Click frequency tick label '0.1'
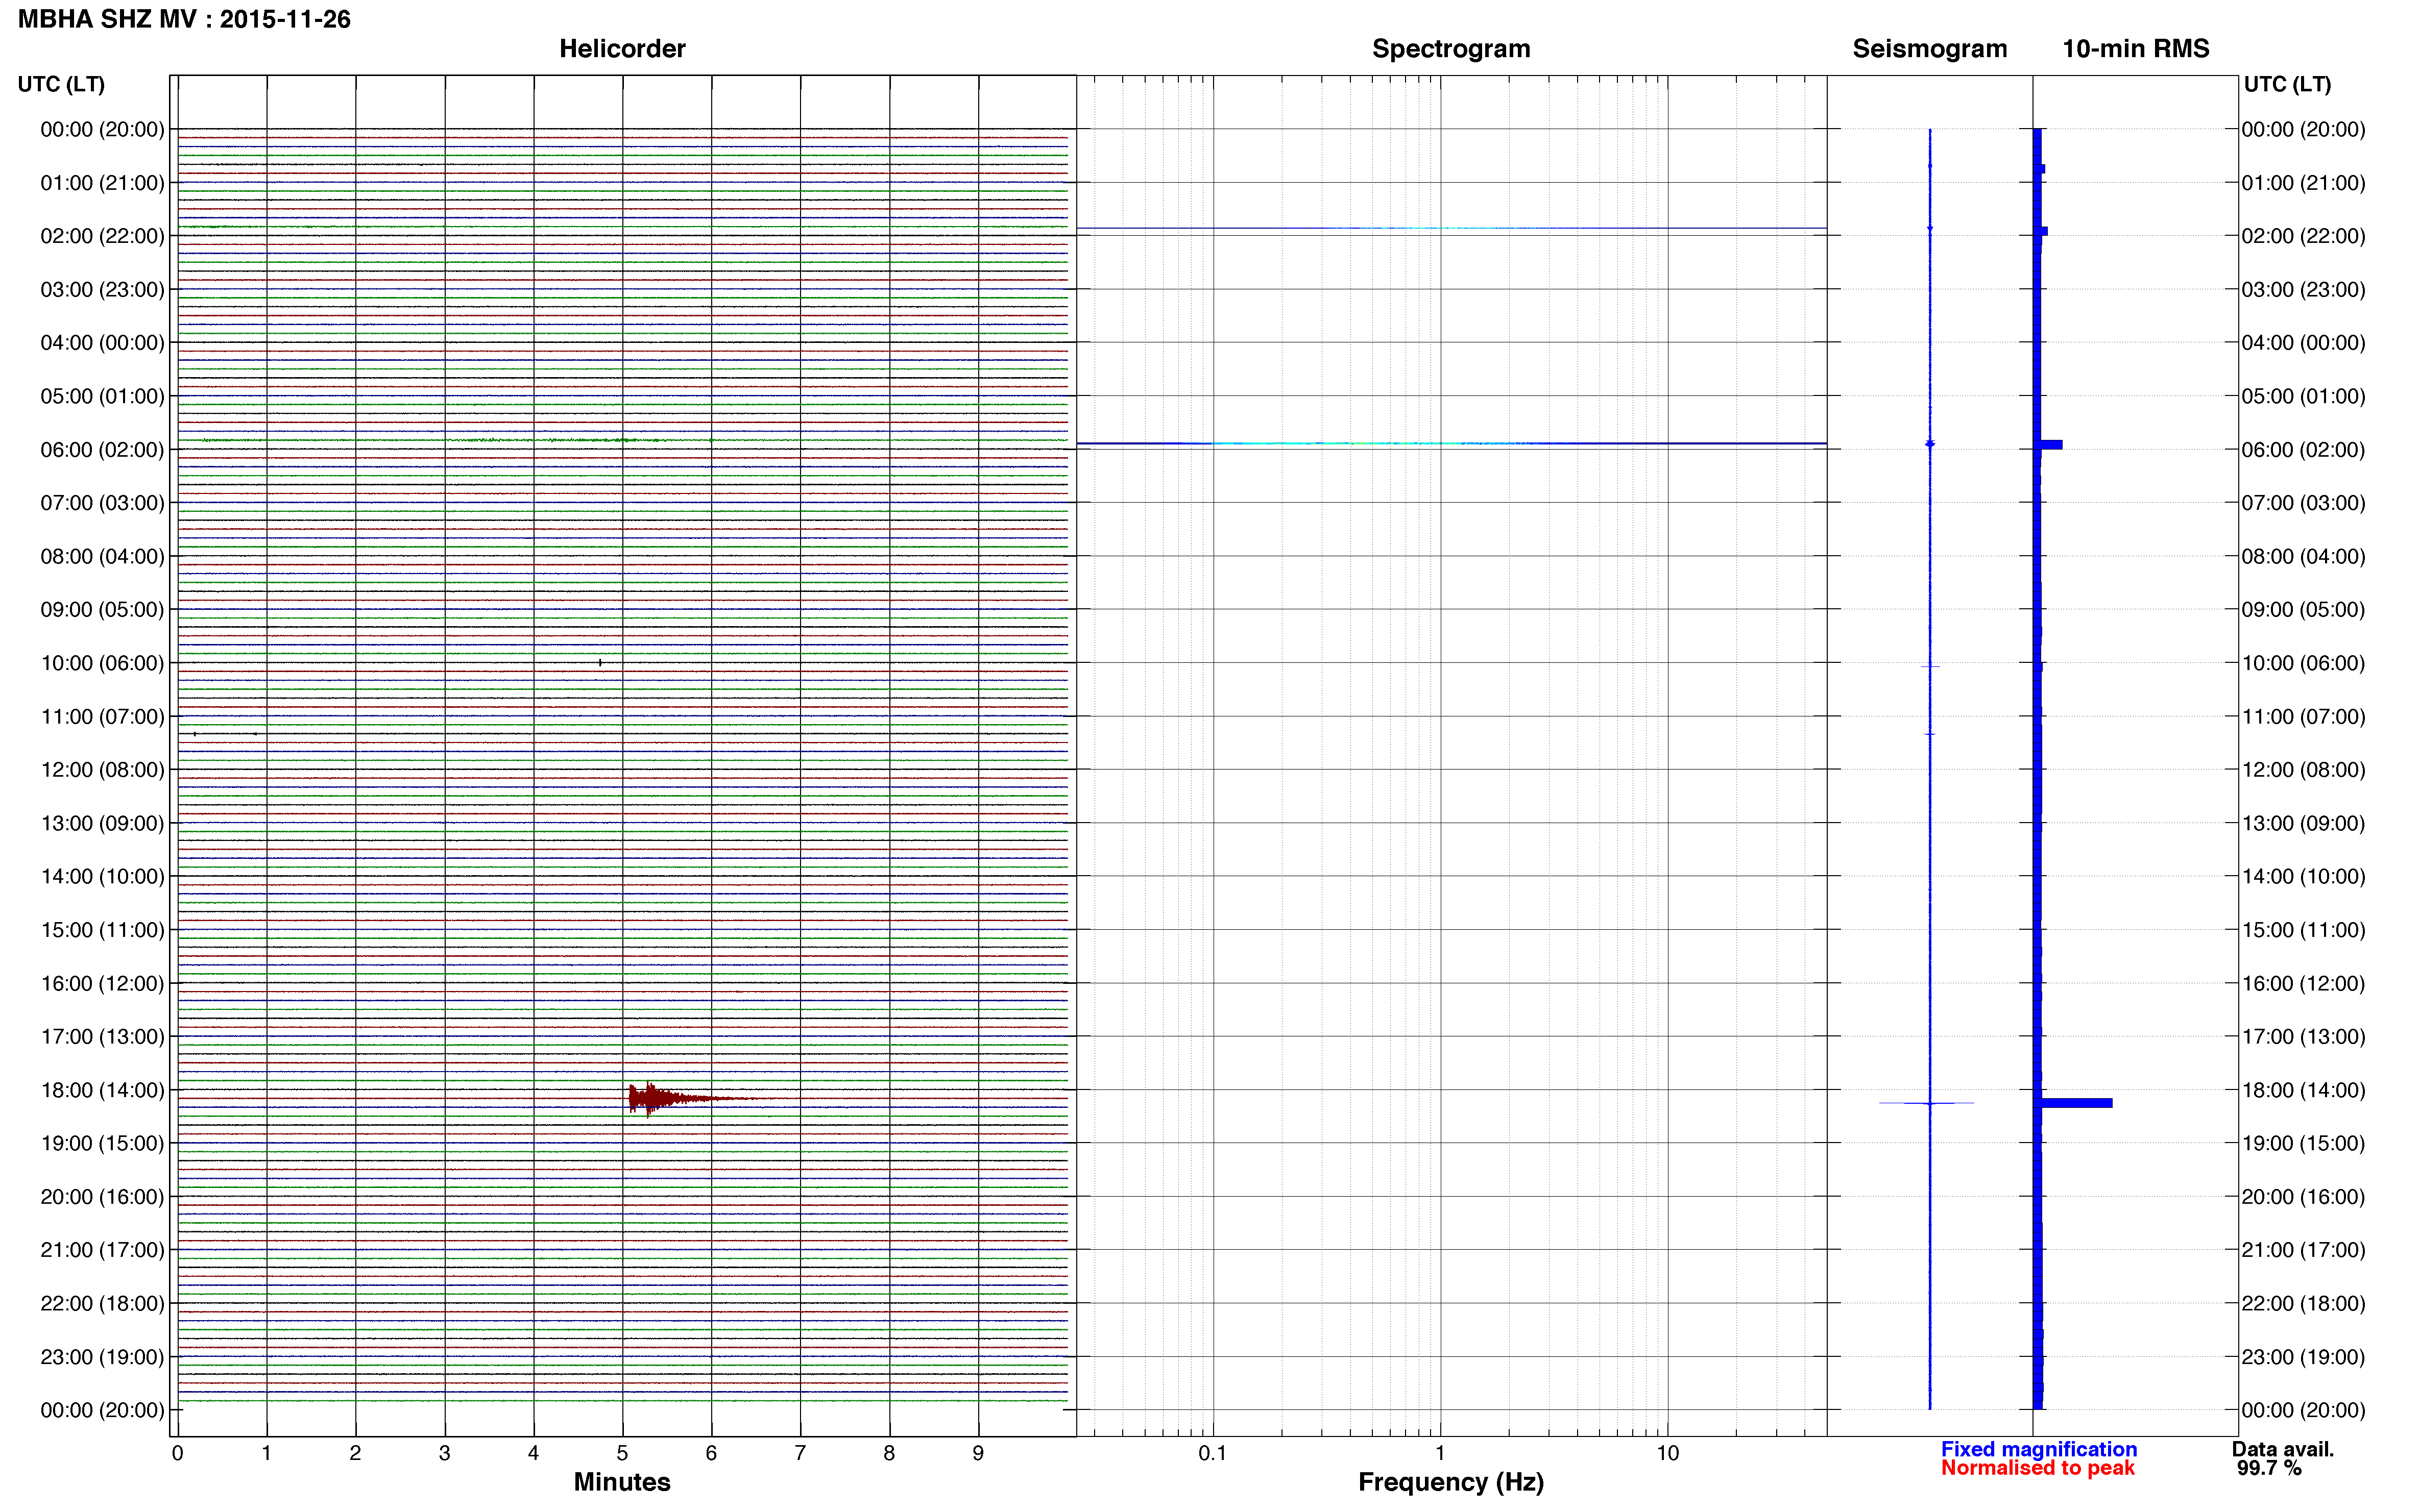2420x1512 pixels. pos(1213,1453)
